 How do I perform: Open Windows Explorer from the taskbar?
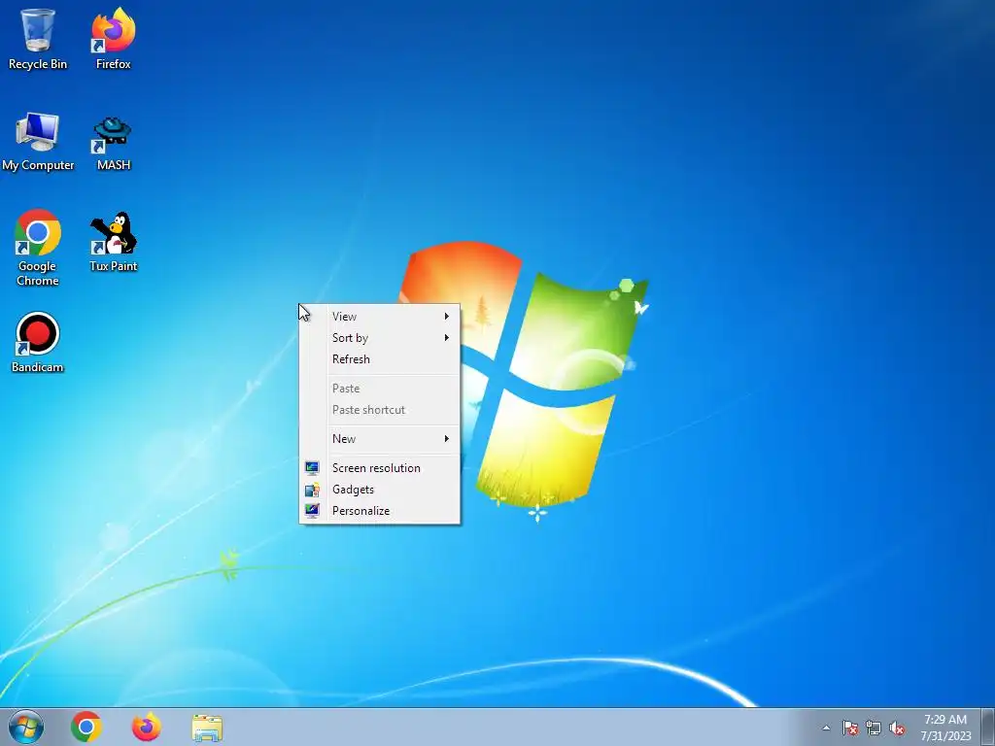[x=207, y=728]
